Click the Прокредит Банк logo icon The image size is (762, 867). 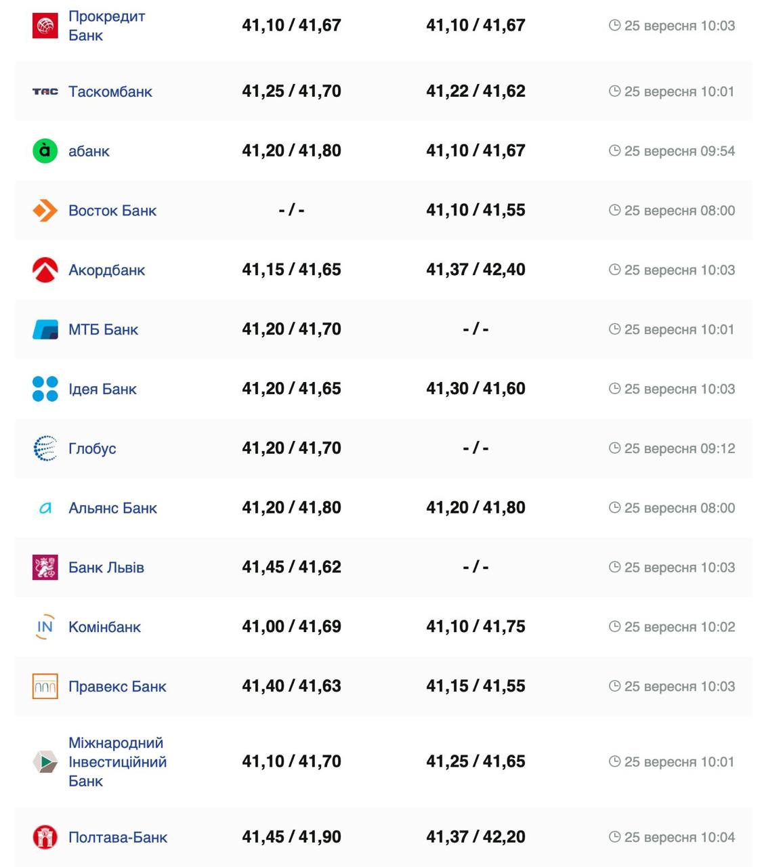[45, 26]
